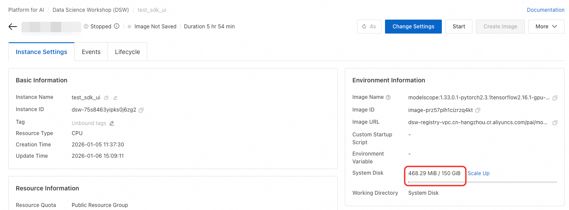Click the Creation Time value 2026-01-05 11:37:30
The height and width of the screenshot is (210, 569).
coord(98,145)
